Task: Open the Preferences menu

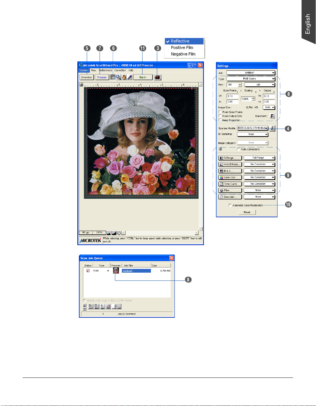Action: pos(105,70)
